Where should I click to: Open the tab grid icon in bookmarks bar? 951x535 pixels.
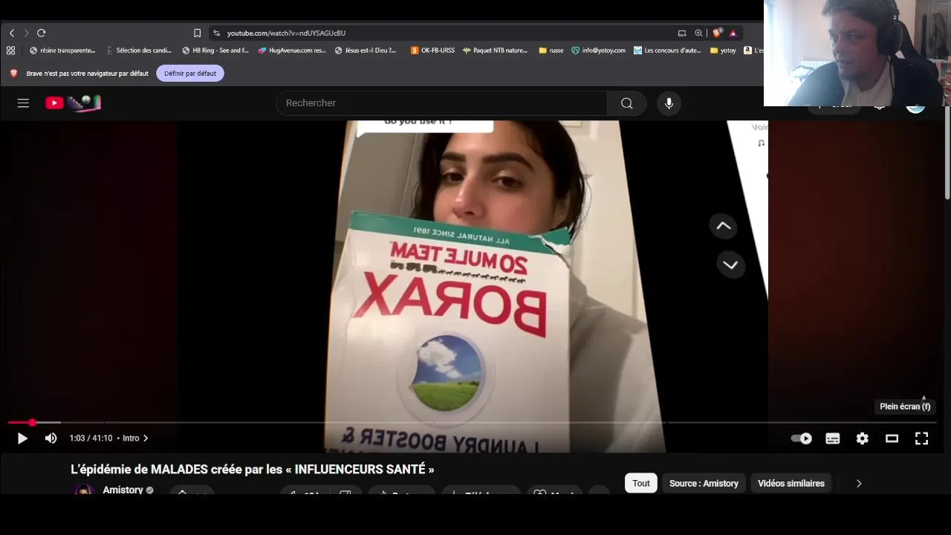click(10, 51)
